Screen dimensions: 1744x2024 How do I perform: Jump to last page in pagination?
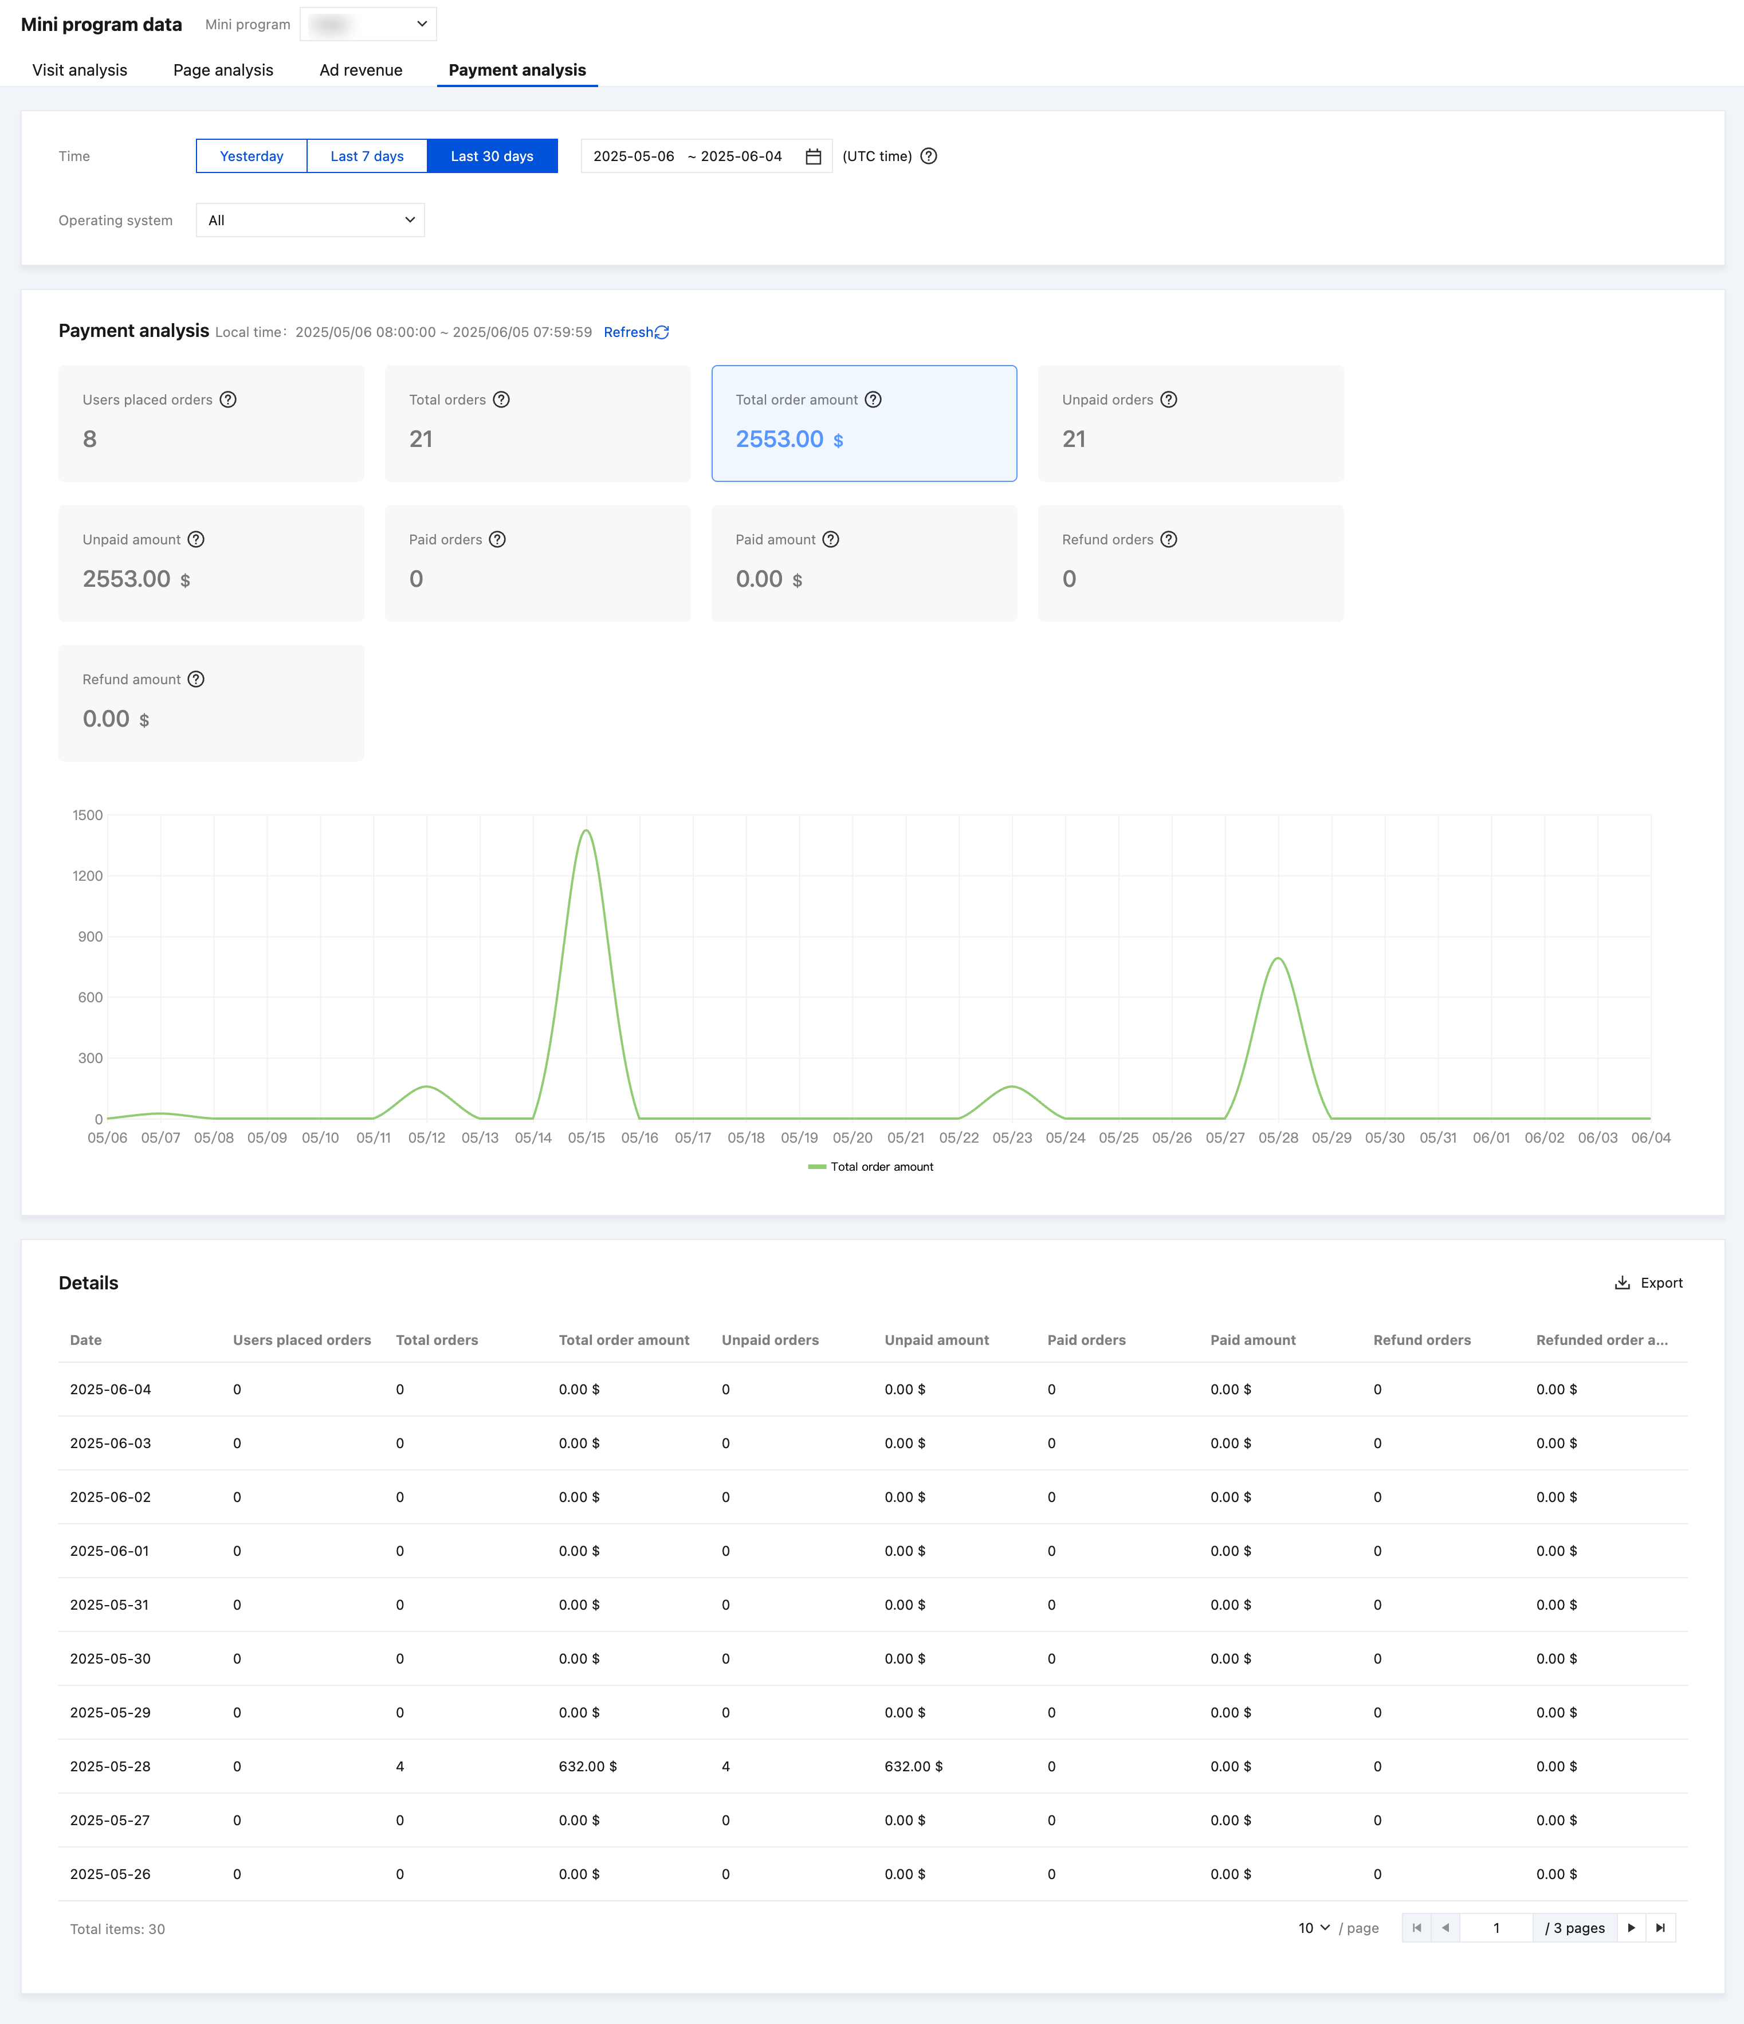coord(1660,1927)
